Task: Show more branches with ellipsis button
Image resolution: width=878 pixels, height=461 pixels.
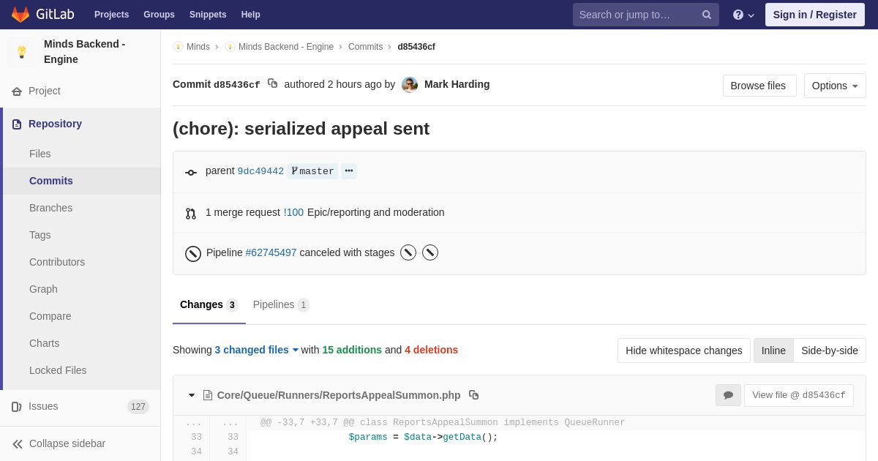Action: click(x=349, y=171)
